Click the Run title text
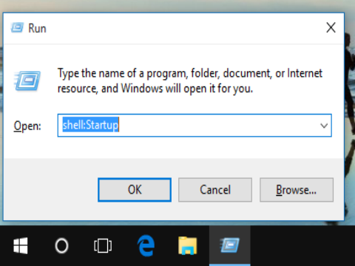This screenshot has width=355, height=266. click(37, 28)
